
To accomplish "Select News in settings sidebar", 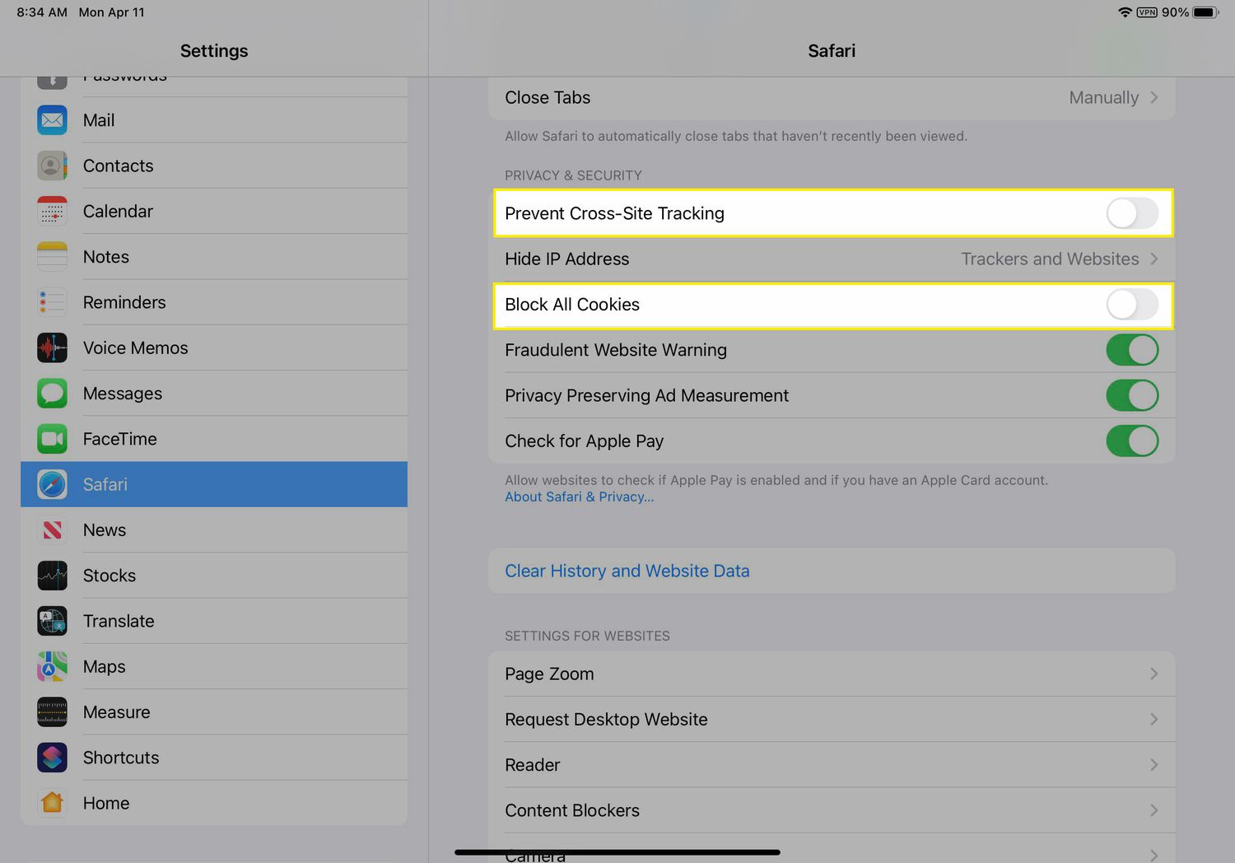I will 214,530.
